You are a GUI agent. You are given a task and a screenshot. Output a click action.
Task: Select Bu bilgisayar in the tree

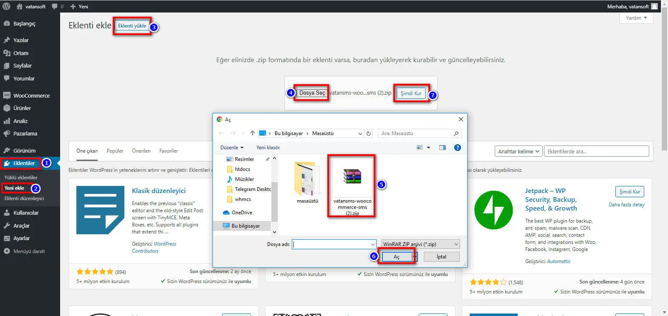(x=242, y=226)
